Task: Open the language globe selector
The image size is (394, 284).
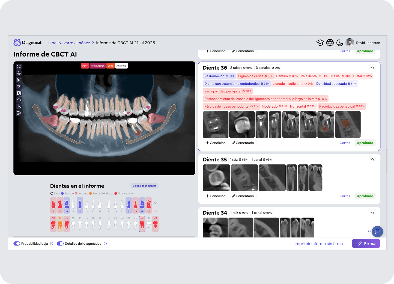Action: (x=330, y=43)
